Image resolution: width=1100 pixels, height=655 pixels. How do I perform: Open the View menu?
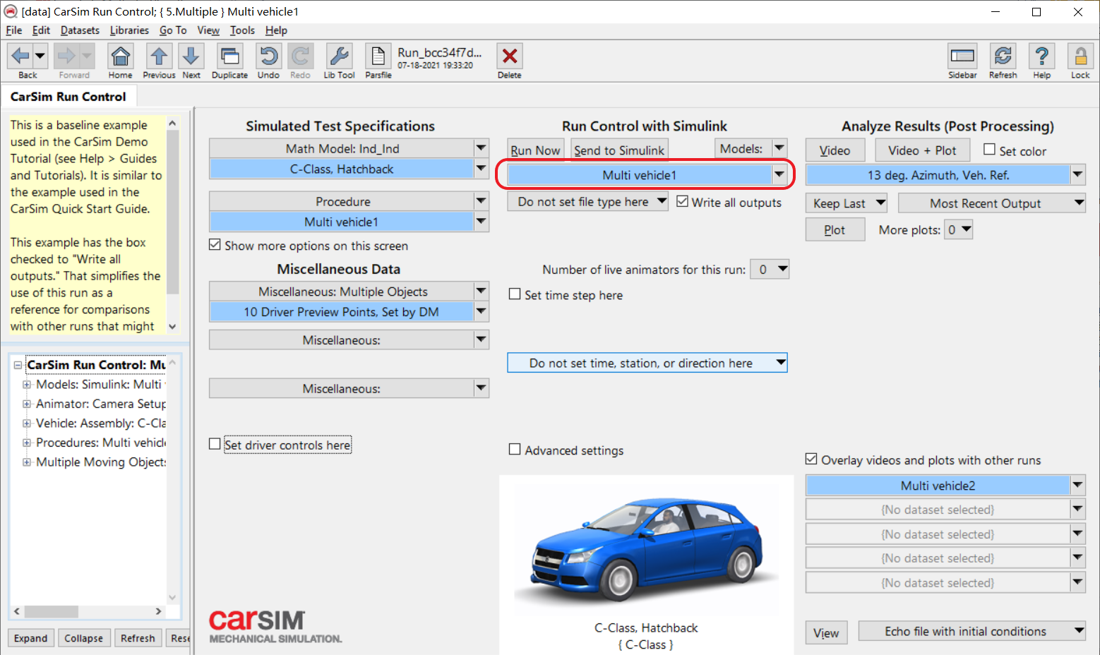coord(208,30)
